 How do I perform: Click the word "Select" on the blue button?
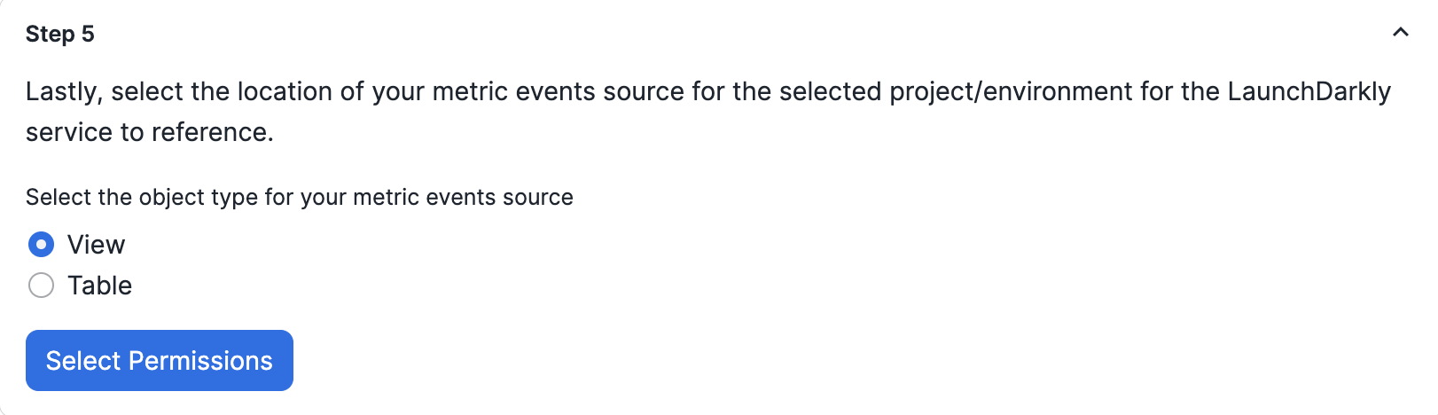click(x=82, y=361)
